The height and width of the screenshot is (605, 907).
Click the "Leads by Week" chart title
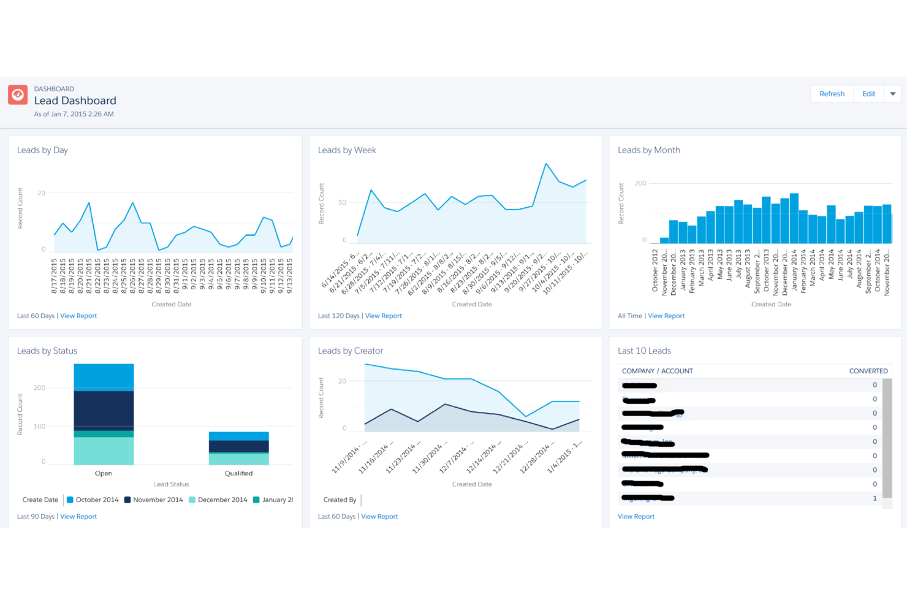347,150
